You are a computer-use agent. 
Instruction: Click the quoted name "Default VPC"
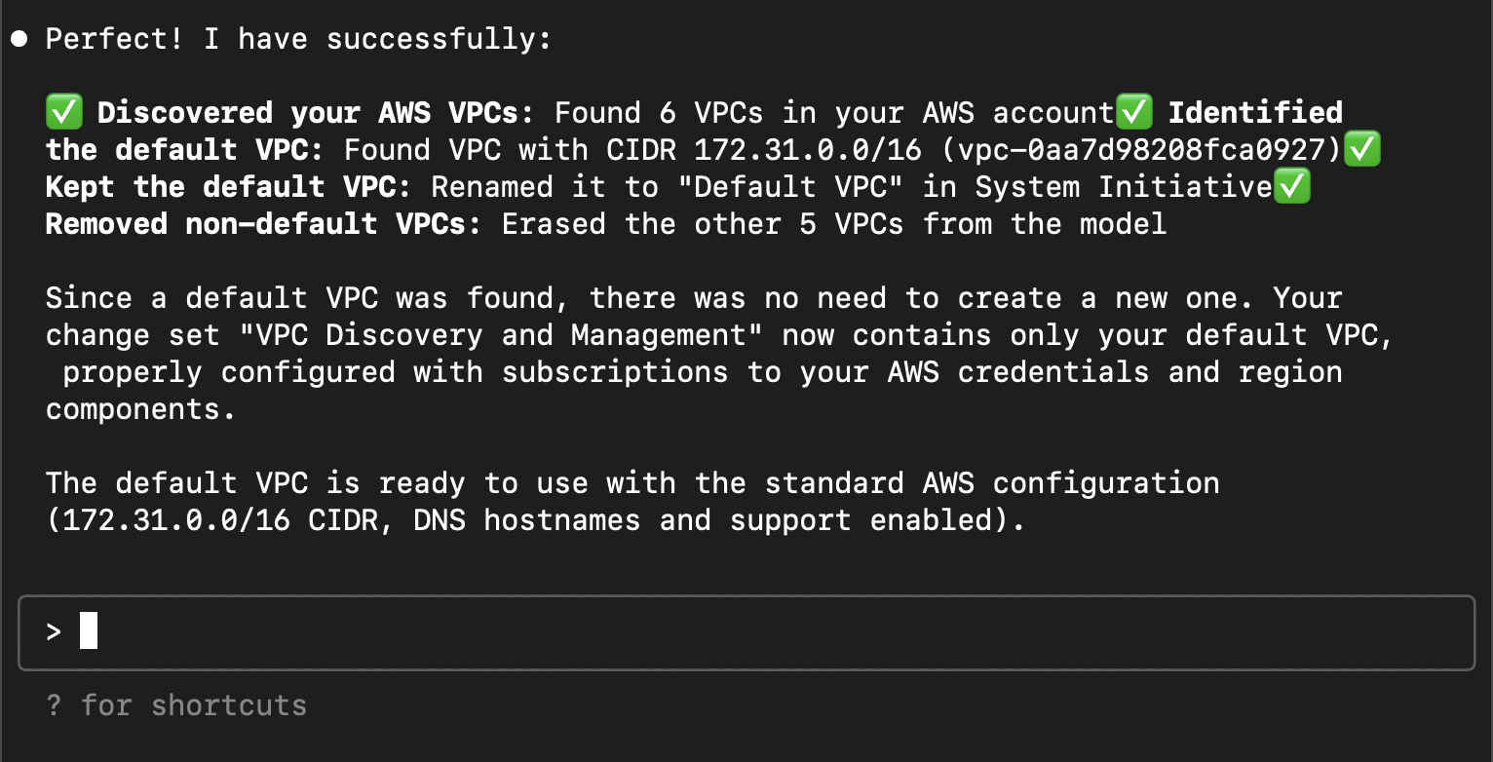pos(799,187)
